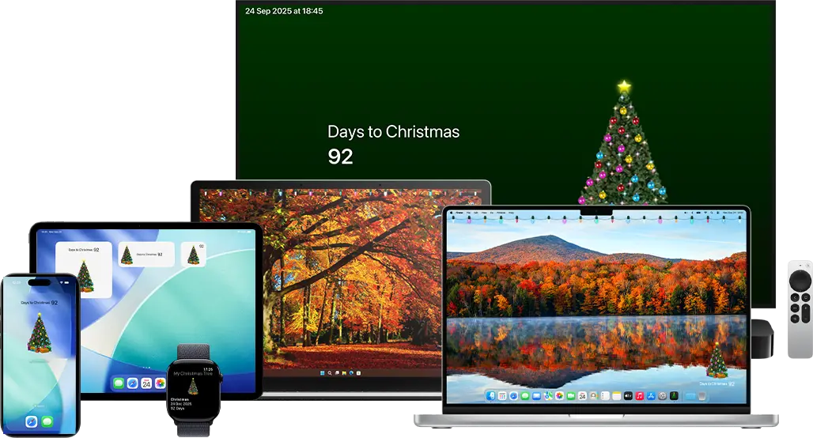Open Messages on the iPhone dock
Screen dimensions: 813x438
tap(47, 421)
